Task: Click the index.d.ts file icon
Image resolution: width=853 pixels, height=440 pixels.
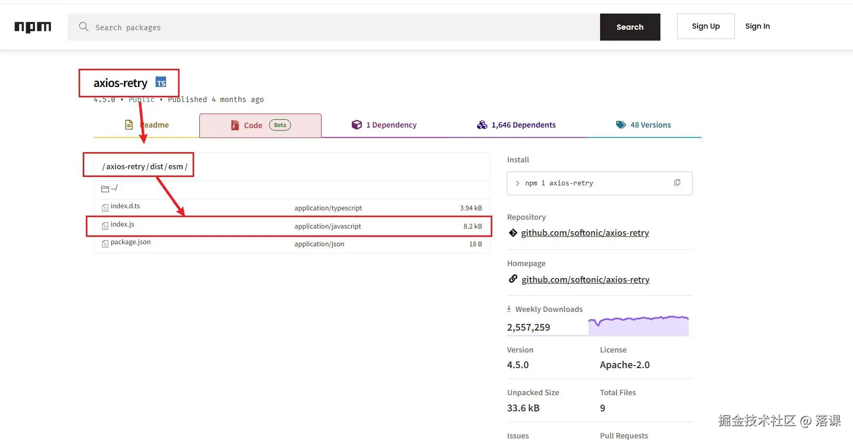Action: 105,208
